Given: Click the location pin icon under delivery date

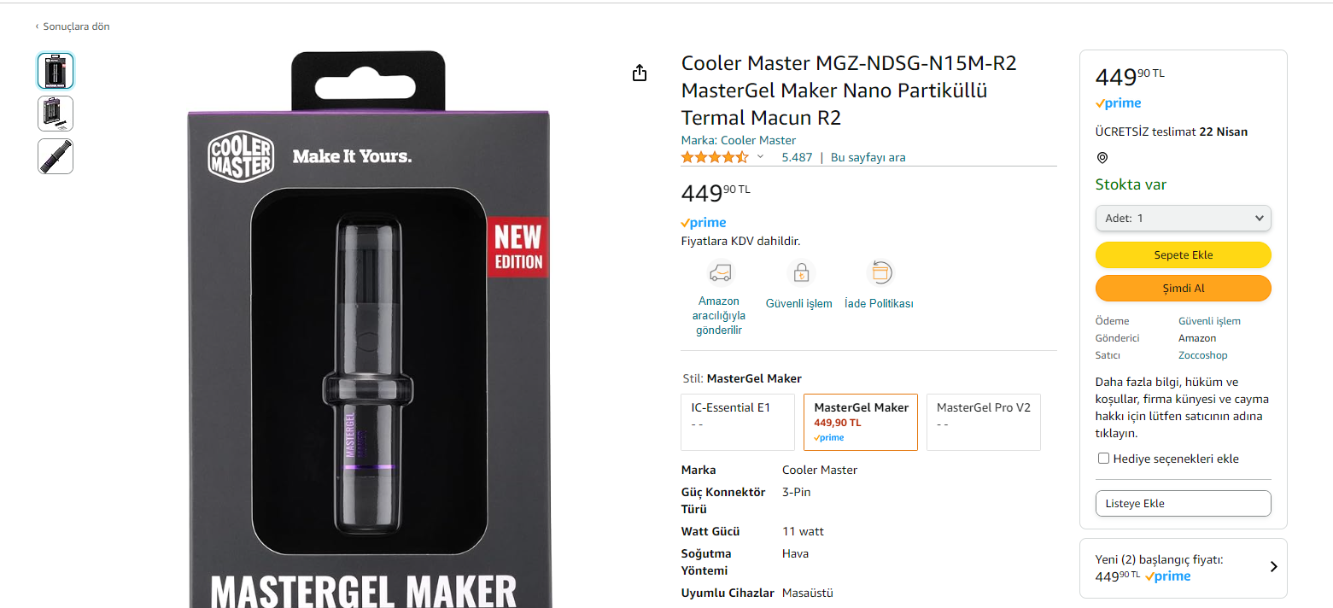Looking at the screenshot, I should [1102, 158].
